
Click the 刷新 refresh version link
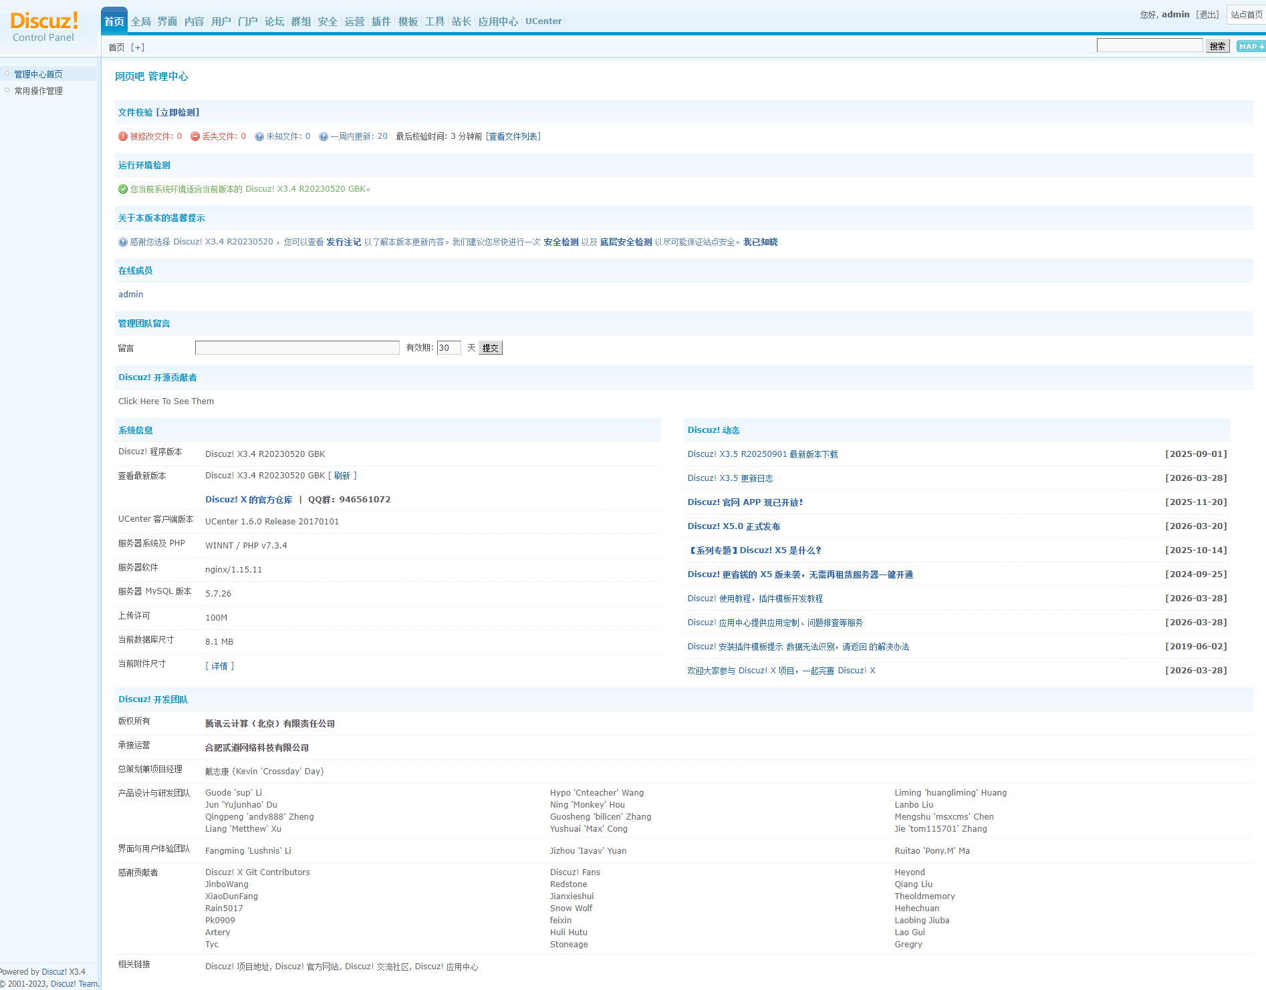(342, 476)
